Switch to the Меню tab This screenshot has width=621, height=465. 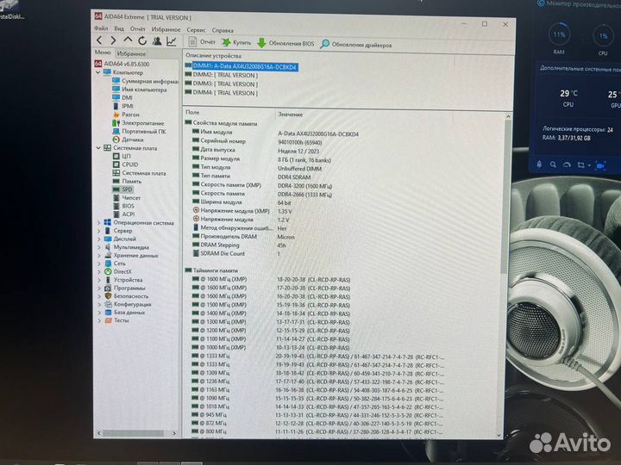pos(103,53)
